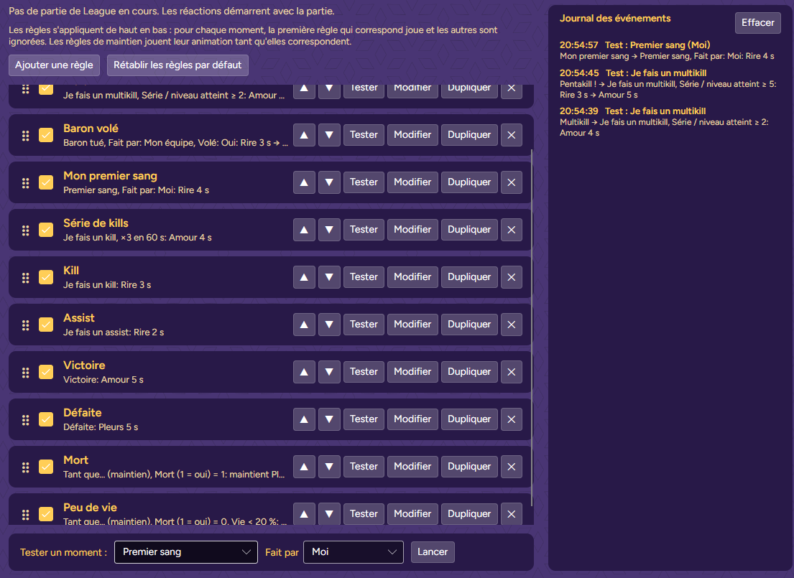Duplicate the Série de kills rule
The image size is (794, 578).
tap(469, 230)
